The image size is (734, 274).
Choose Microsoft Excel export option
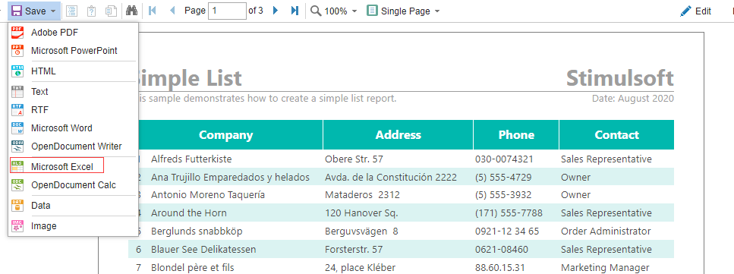[x=73, y=166]
